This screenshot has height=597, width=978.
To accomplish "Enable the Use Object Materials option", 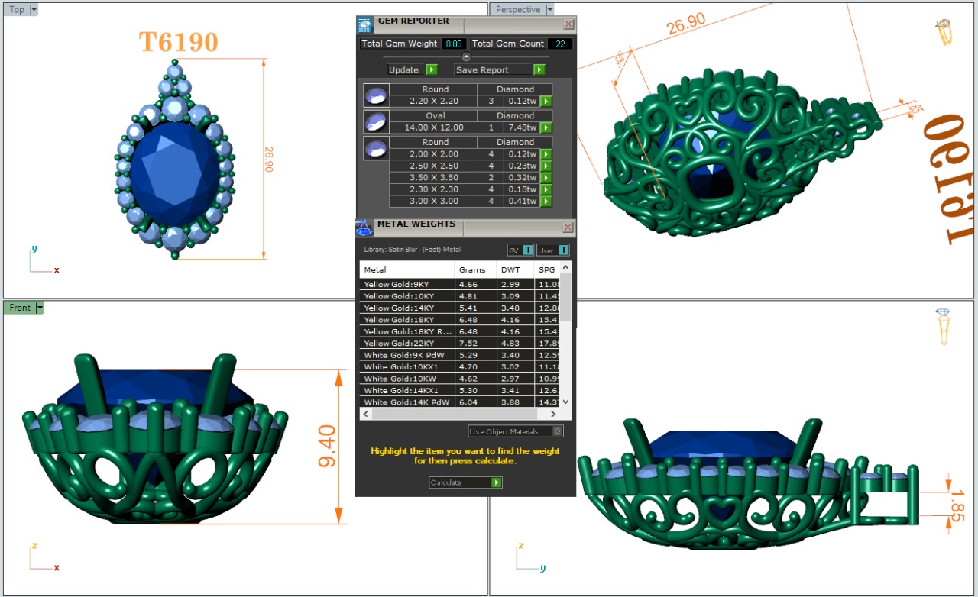I will click(x=557, y=431).
